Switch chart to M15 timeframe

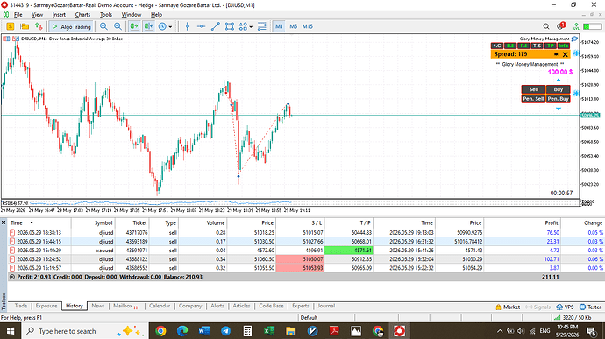point(308,26)
